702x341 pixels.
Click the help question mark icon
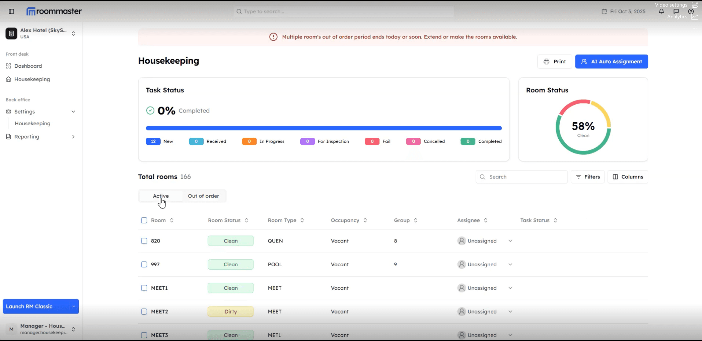[x=691, y=11]
